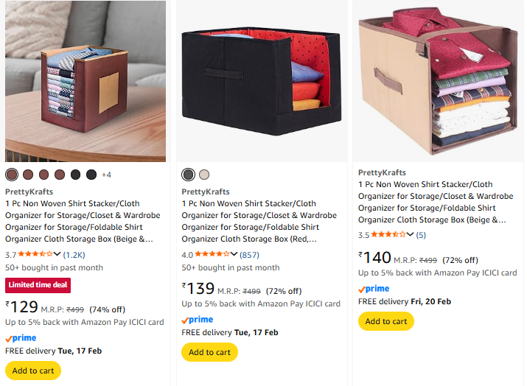Expand the 4.0 star rating popover chevron
This screenshot has height=386, width=527.
(234, 254)
